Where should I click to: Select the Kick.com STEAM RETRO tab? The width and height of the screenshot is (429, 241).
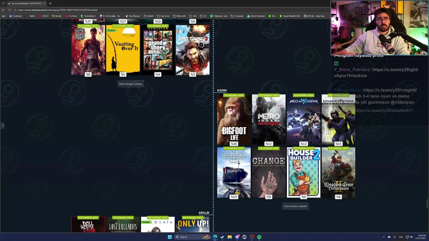click(27, 3)
